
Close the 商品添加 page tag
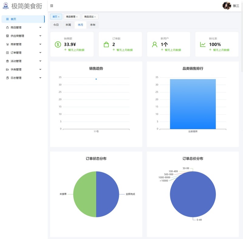(95, 17)
